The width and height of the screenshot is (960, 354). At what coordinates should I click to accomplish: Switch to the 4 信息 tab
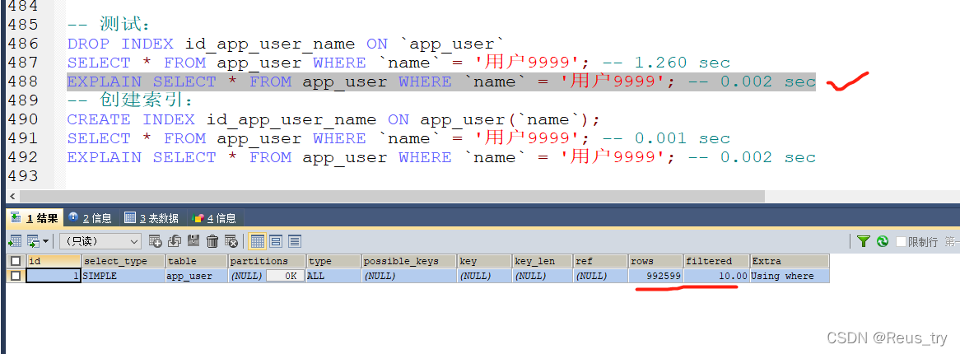pyautogui.click(x=214, y=218)
